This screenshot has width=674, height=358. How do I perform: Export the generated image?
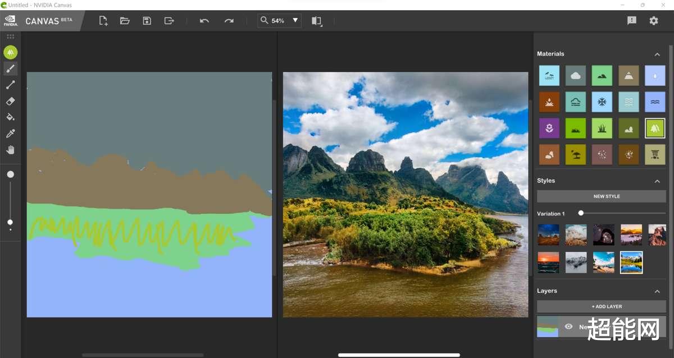[x=168, y=21]
